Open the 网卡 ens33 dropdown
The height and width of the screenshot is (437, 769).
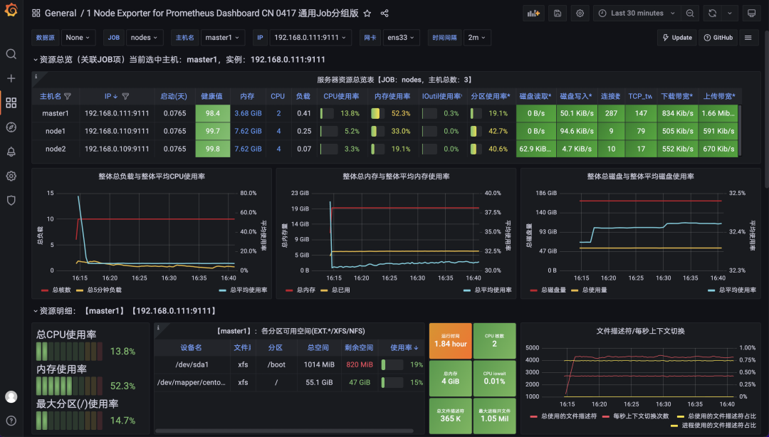click(401, 37)
